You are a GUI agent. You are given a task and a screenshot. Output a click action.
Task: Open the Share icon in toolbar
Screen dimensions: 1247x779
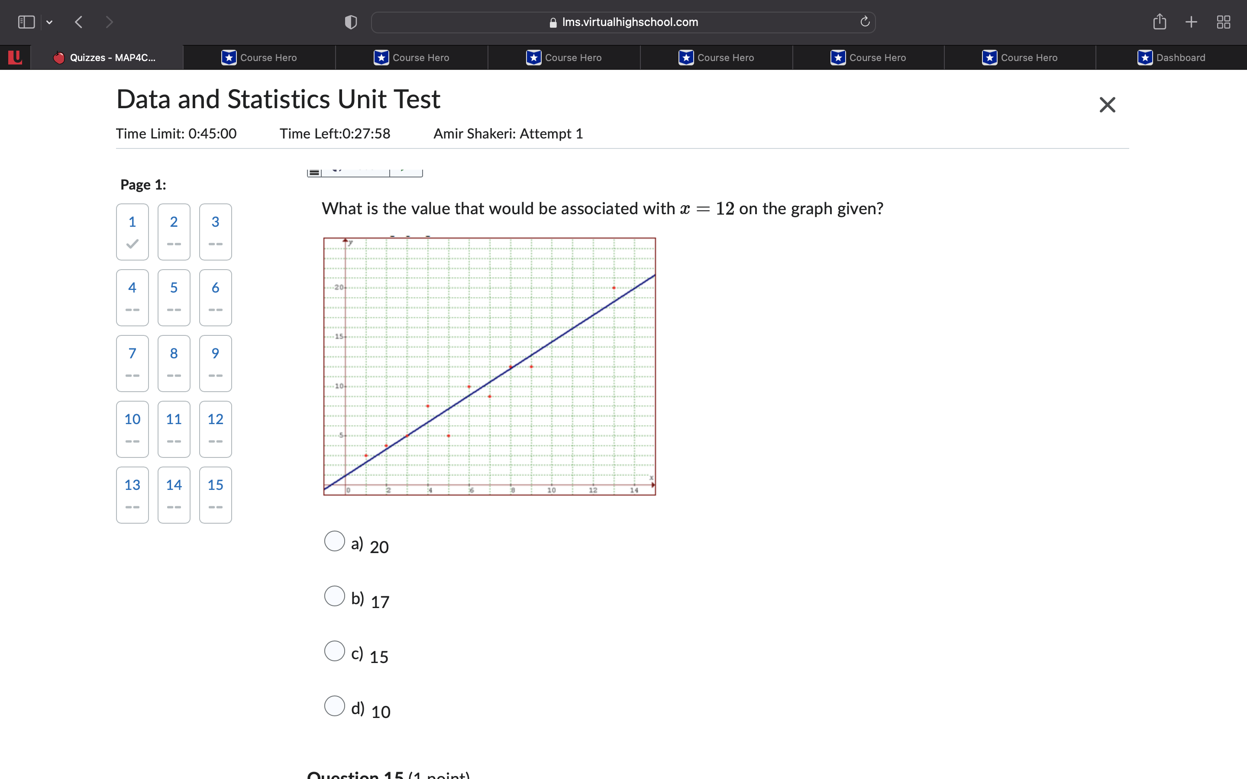click(x=1160, y=22)
